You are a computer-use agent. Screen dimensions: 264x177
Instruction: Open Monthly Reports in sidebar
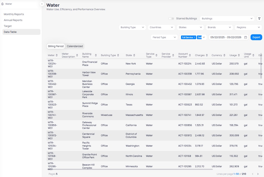[14, 14]
